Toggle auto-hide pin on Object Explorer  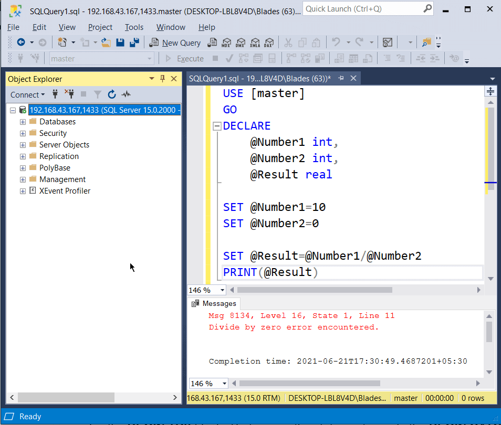(x=163, y=79)
